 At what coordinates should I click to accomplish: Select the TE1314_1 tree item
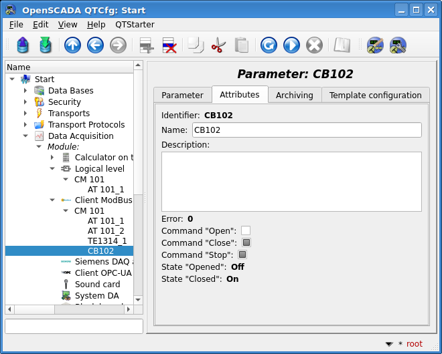107,240
